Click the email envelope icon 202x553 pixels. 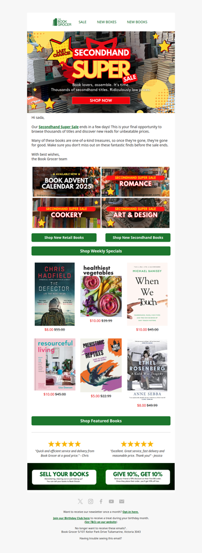coord(122,501)
